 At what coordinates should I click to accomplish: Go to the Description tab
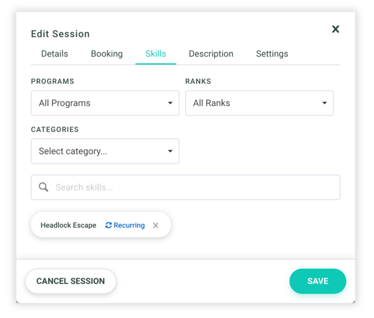[x=211, y=54]
